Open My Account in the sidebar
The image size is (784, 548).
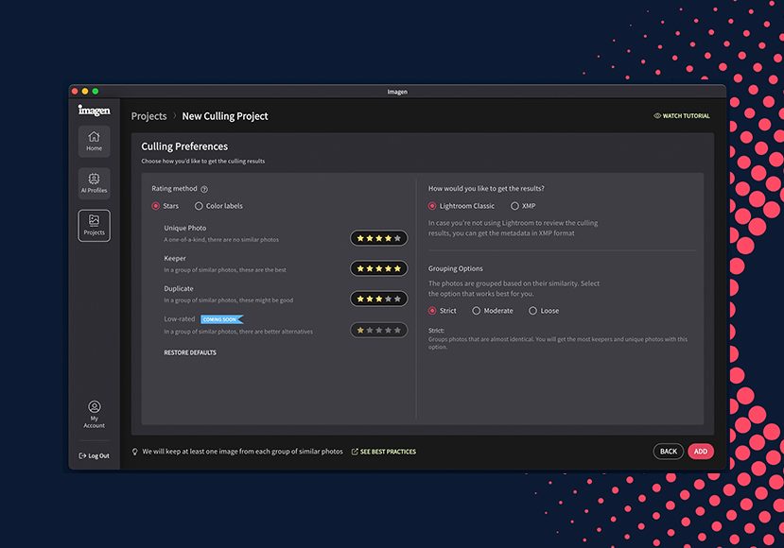click(94, 414)
